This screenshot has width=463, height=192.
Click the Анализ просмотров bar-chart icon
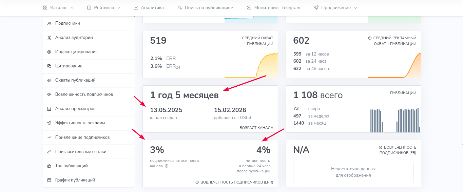(49, 109)
